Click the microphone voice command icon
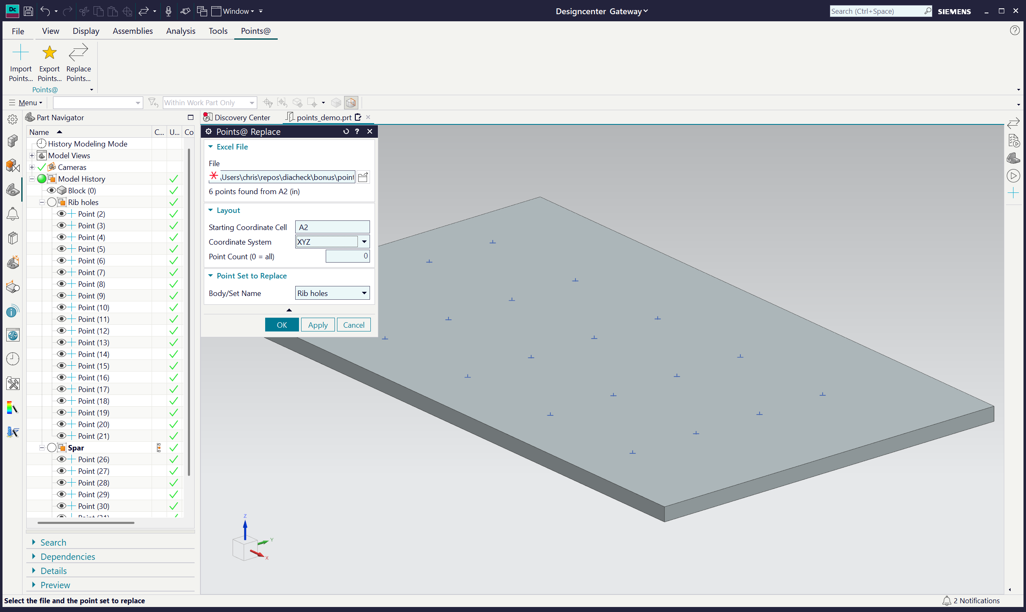The width and height of the screenshot is (1026, 612). click(x=168, y=11)
